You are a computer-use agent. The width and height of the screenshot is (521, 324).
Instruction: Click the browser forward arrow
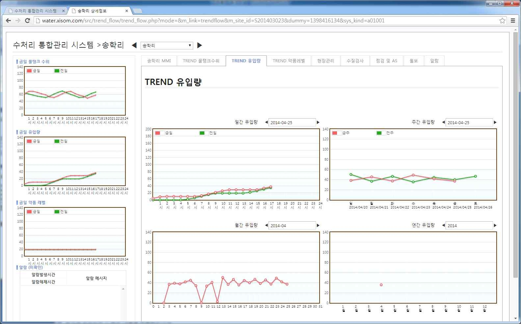point(18,20)
